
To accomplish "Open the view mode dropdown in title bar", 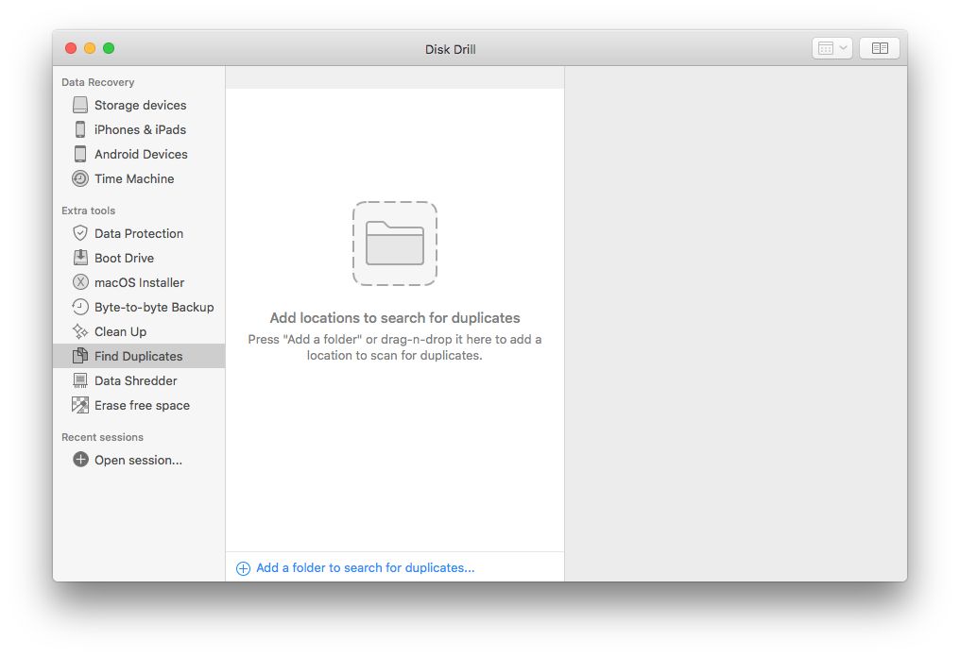I will click(832, 48).
